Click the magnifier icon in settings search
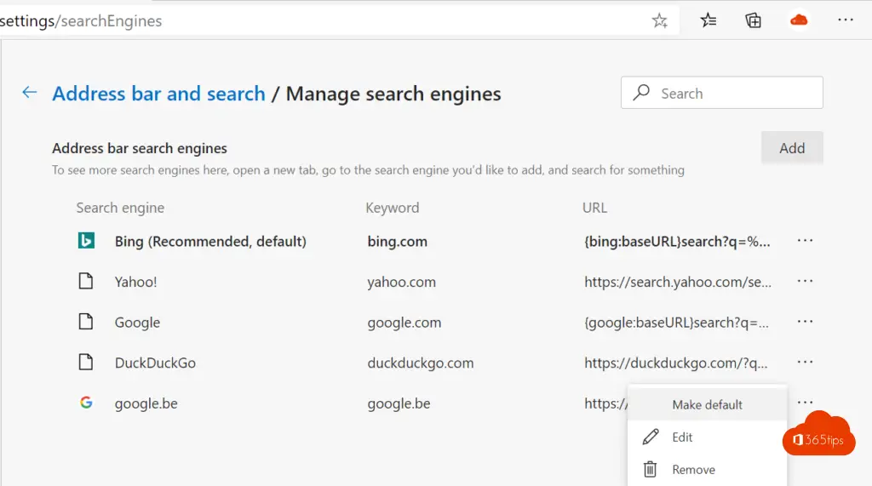 641,92
